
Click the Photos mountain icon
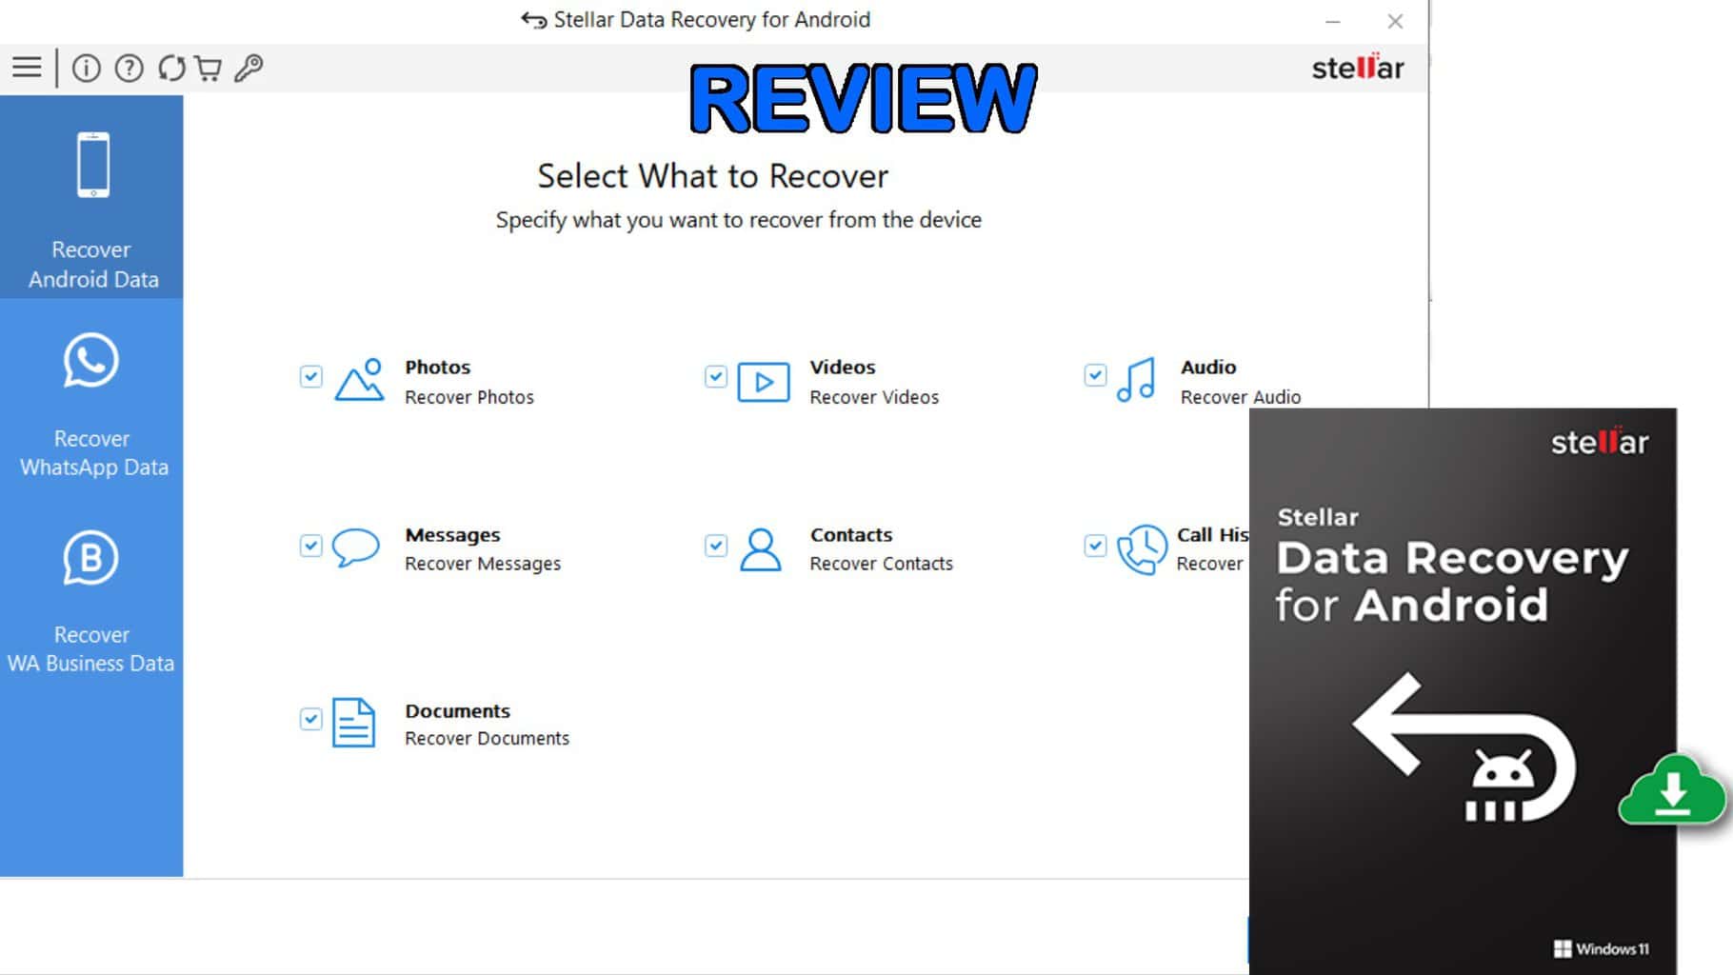pyautogui.click(x=359, y=380)
